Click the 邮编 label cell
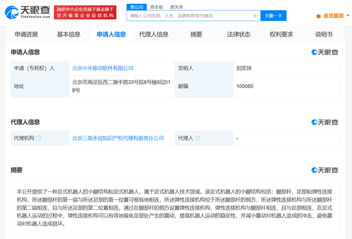This screenshot has width=352, height=239. 204,86
